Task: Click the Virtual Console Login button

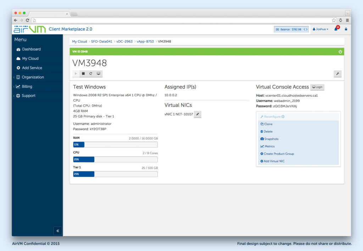Action: pyautogui.click(x=317, y=87)
